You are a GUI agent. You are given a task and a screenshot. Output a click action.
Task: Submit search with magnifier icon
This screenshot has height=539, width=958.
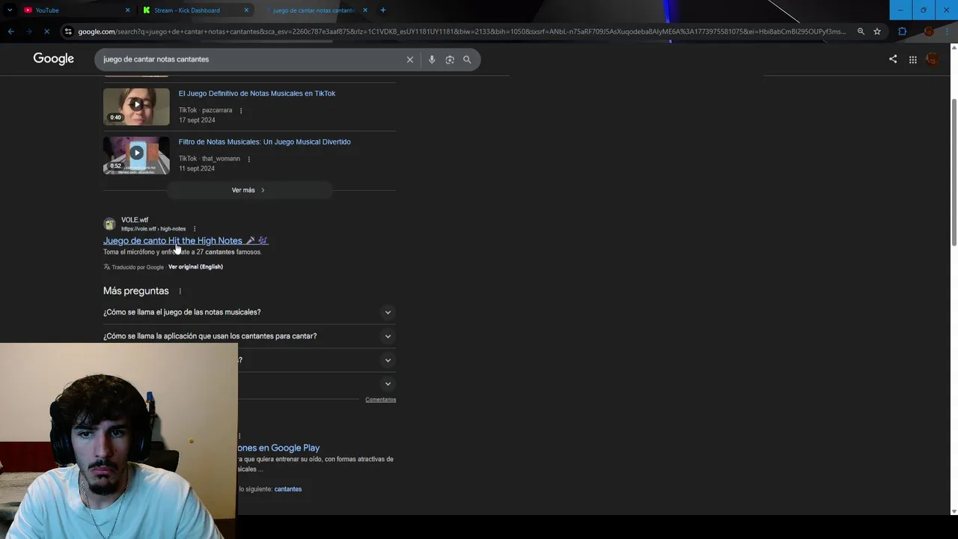[467, 60]
